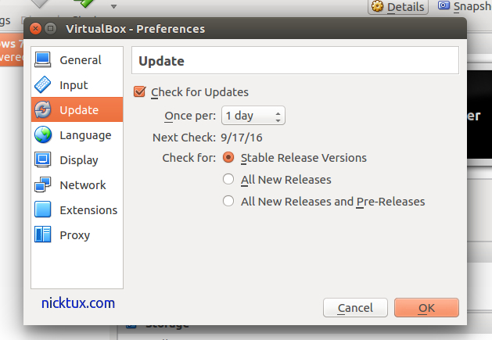The width and height of the screenshot is (492, 340).
Task: Click the General monitor icon
Action: pyautogui.click(x=43, y=60)
